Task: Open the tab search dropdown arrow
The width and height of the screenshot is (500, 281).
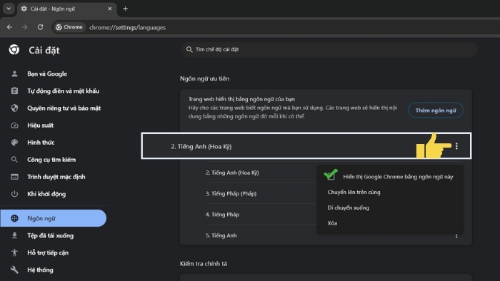Action: click(9, 9)
